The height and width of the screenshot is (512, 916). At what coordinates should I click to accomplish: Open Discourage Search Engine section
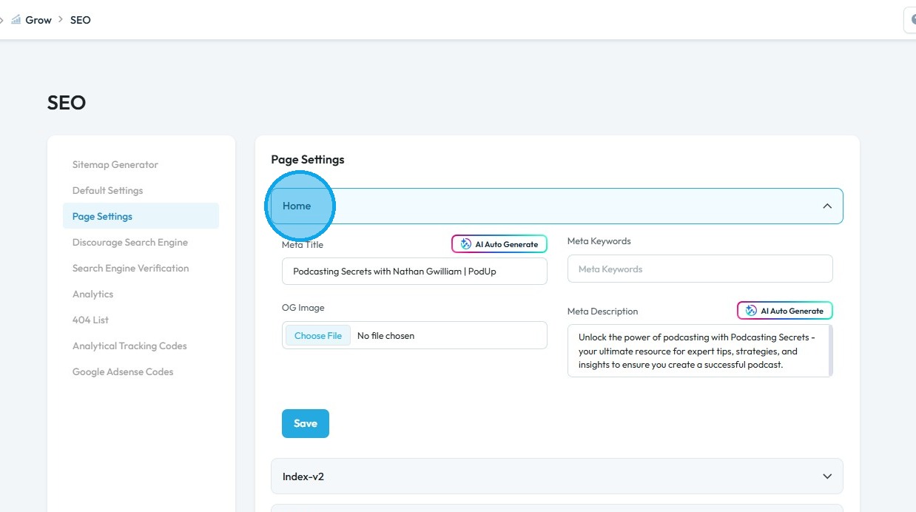click(x=130, y=242)
